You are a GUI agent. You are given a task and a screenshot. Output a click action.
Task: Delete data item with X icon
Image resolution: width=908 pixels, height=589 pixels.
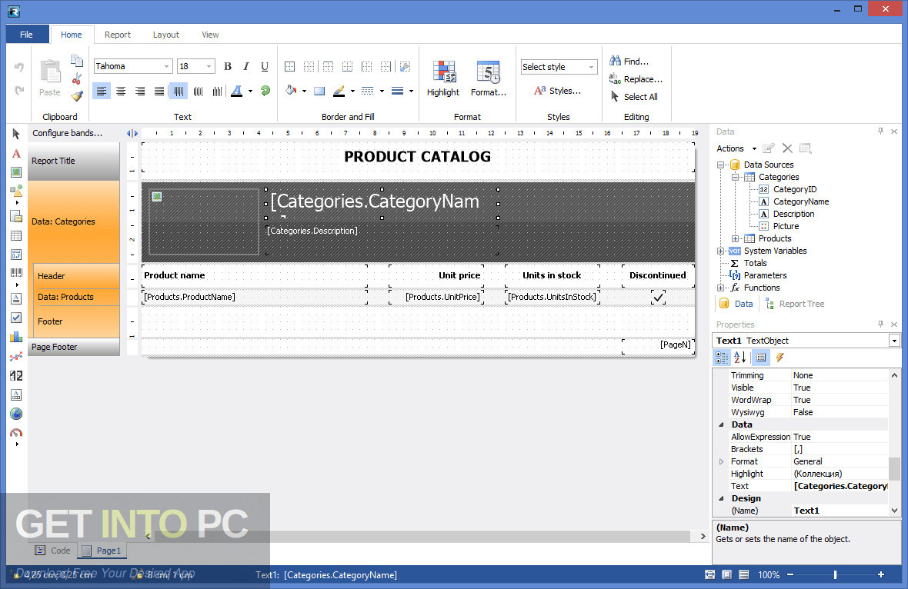(787, 148)
